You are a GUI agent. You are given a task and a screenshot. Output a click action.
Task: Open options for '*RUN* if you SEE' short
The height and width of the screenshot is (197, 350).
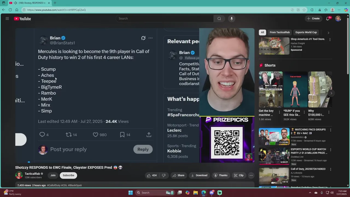(x=304, y=112)
